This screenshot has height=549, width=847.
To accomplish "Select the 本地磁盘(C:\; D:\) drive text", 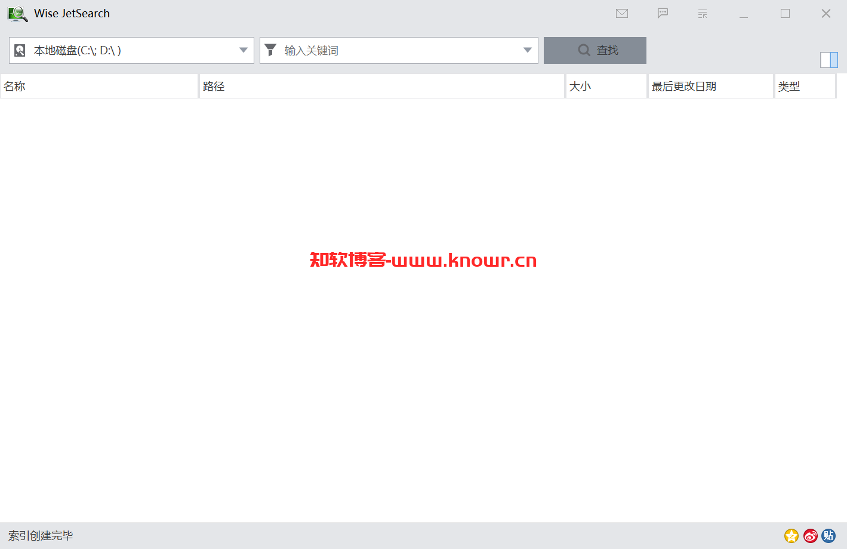I will click(78, 51).
